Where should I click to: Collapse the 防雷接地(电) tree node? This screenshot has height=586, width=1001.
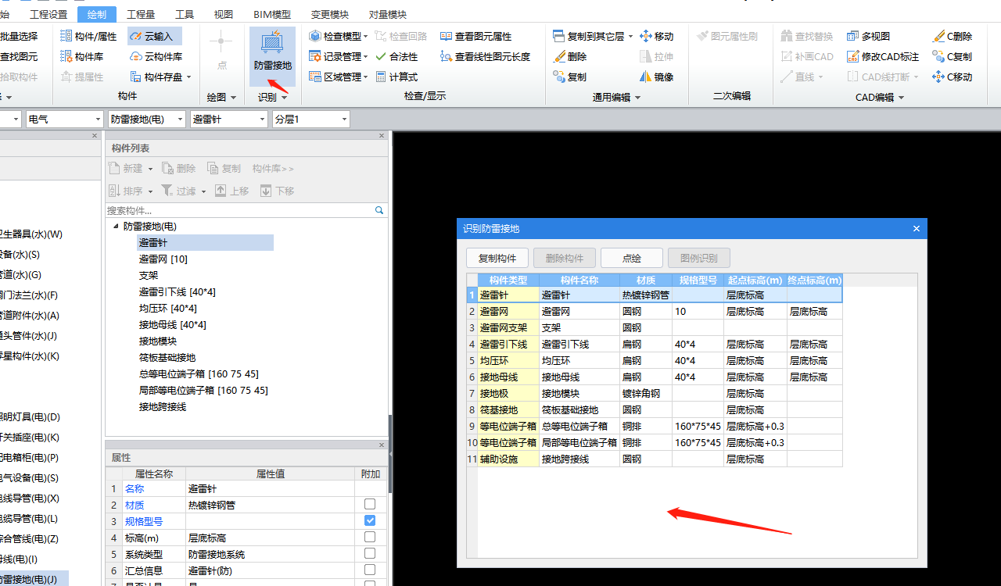coord(116,226)
